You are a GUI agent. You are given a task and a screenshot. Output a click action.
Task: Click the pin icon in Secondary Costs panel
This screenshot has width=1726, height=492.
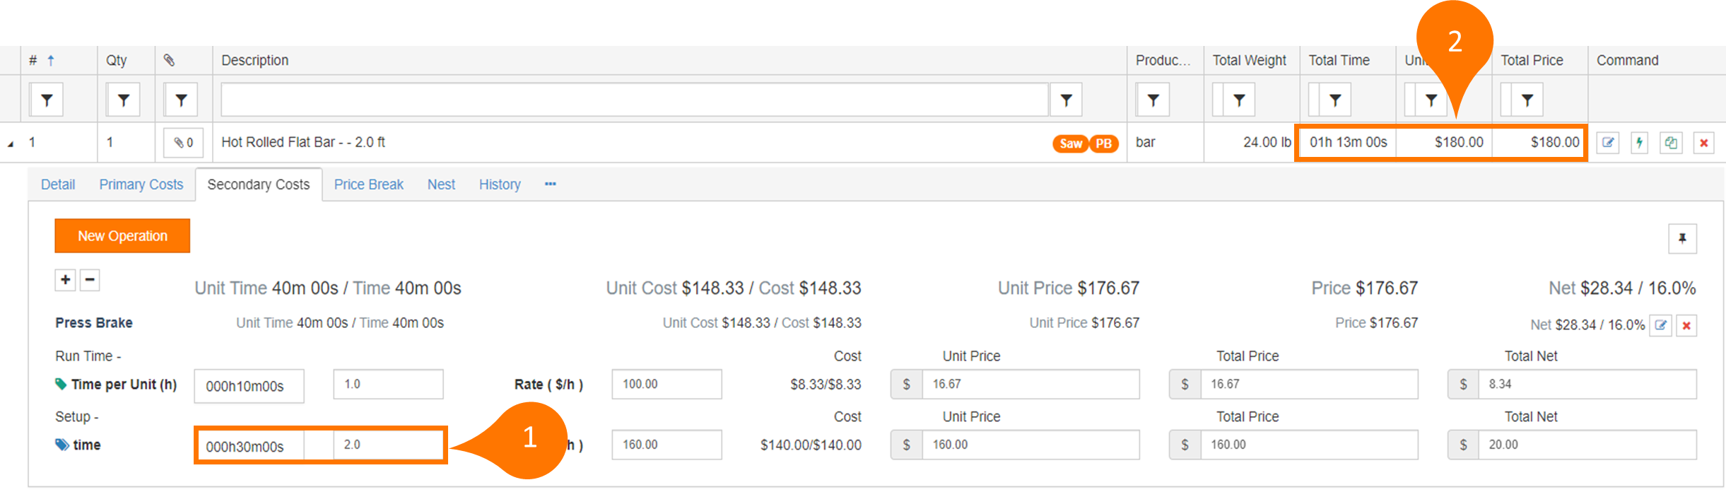1682,239
